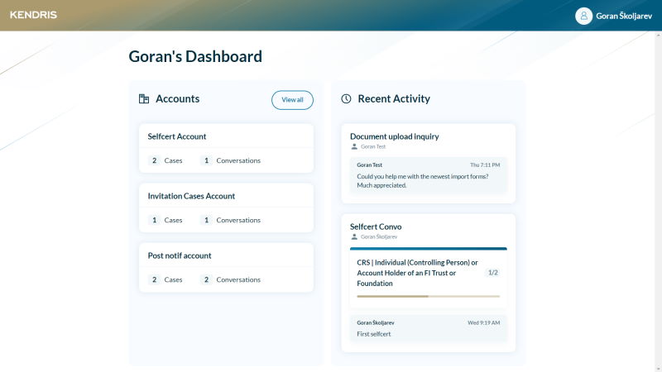
Task: Click person icon under Selfcert Convo
Action: point(354,236)
